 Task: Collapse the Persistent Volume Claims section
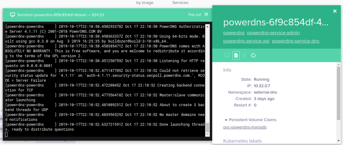click(x=251, y=120)
